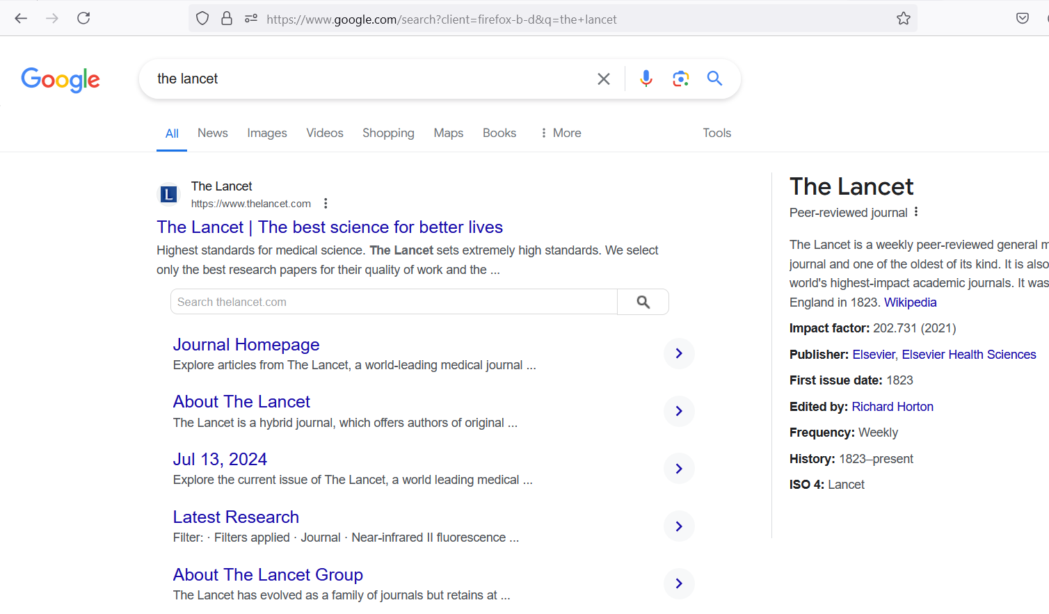The image size is (1049, 614).
Task: Click the Google logo
Action: 61,79
